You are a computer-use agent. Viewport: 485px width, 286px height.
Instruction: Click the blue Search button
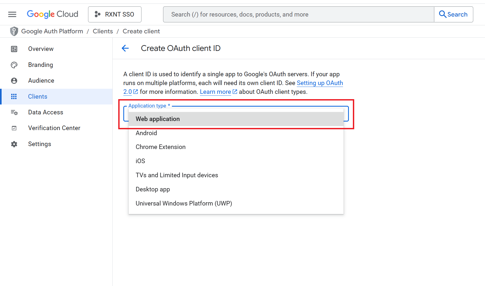pyautogui.click(x=454, y=14)
